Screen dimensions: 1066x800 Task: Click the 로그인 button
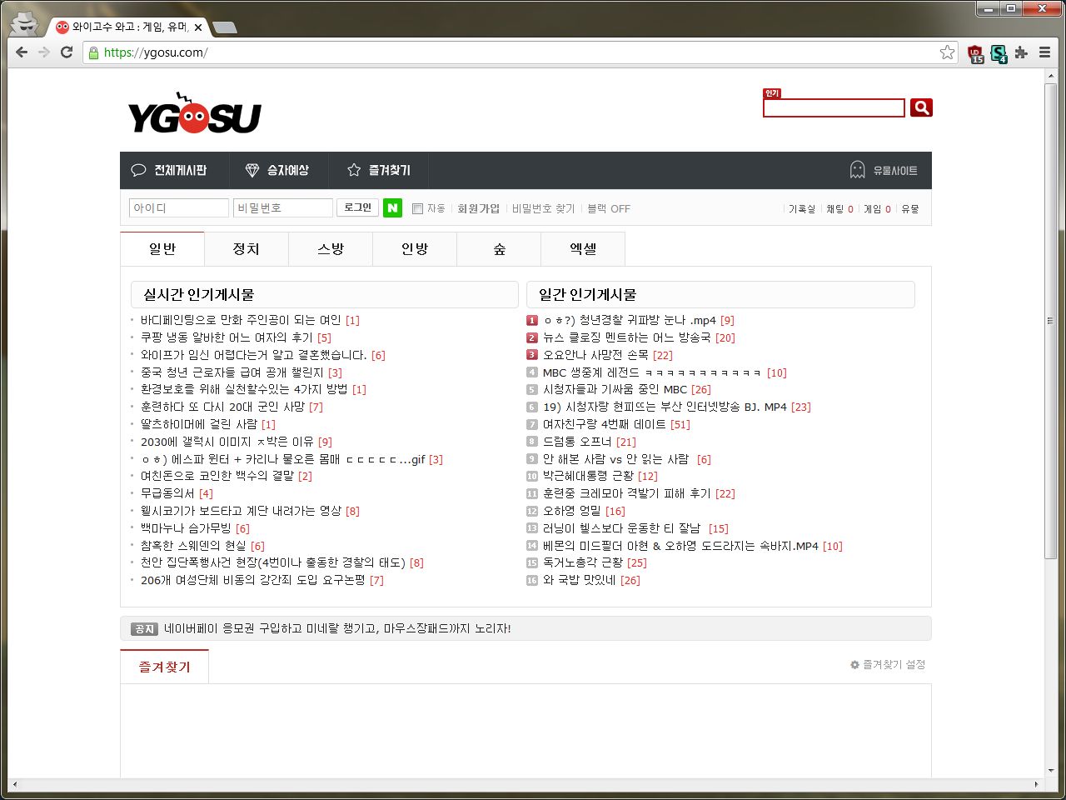click(357, 207)
